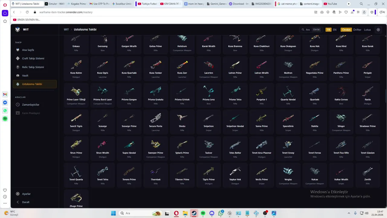Select the Kuva Zarr launcher icon
This screenshot has height=218, width=387.
[x=182, y=64]
